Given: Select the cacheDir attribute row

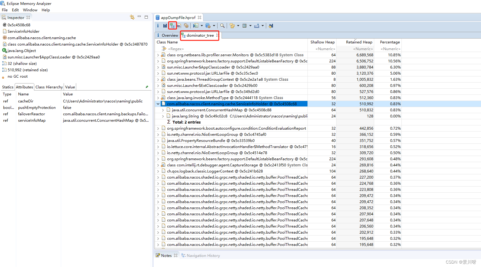Looking at the screenshot, I should (76, 101).
